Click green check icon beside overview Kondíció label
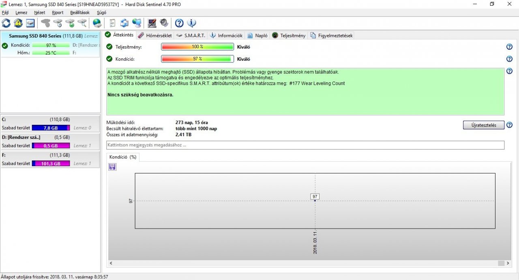 [109, 59]
